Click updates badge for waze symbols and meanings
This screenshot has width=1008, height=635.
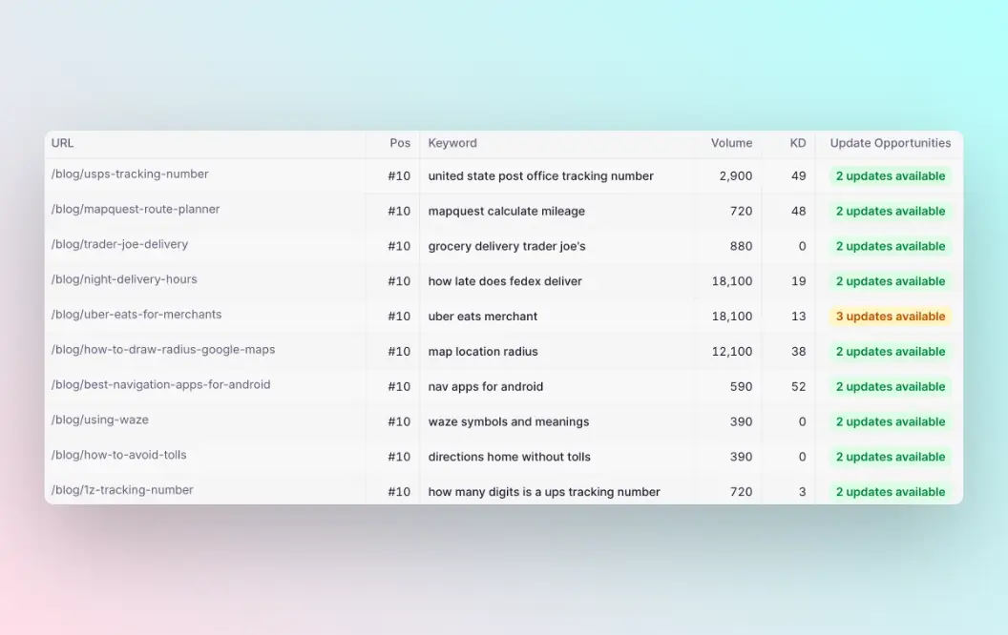891,421
